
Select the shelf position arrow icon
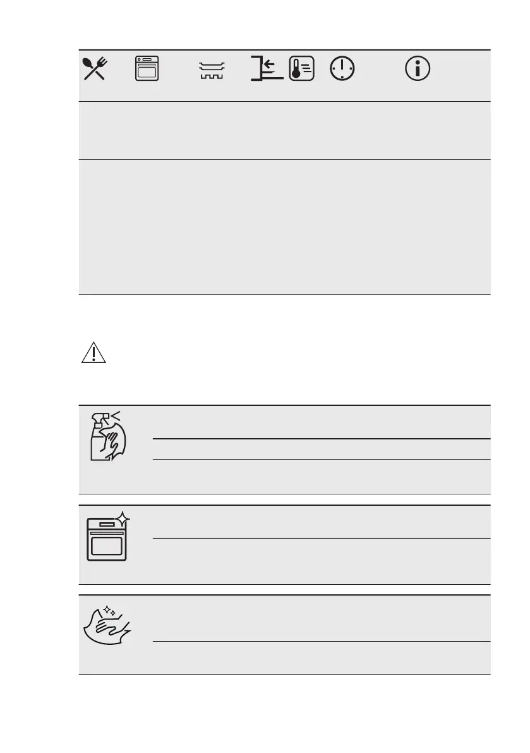coord(267,68)
